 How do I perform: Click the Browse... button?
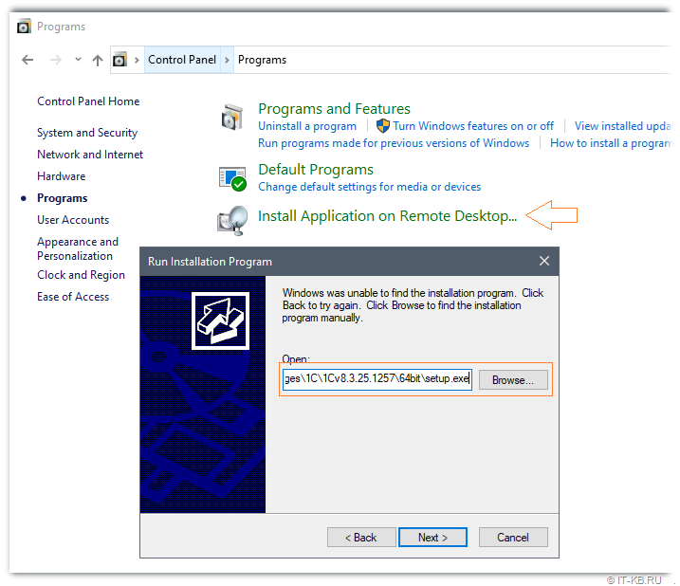pyautogui.click(x=513, y=379)
